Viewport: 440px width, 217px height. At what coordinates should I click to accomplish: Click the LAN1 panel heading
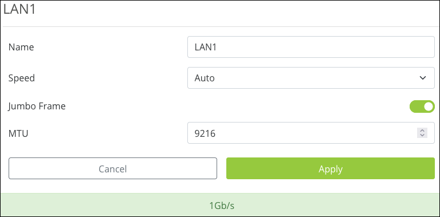click(19, 10)
